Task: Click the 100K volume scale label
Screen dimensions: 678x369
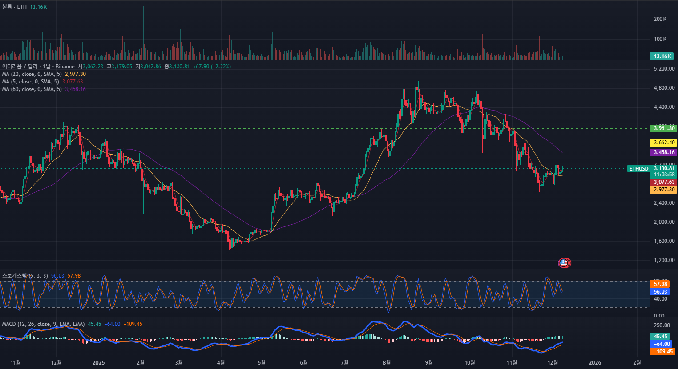Action: [660, 39]
